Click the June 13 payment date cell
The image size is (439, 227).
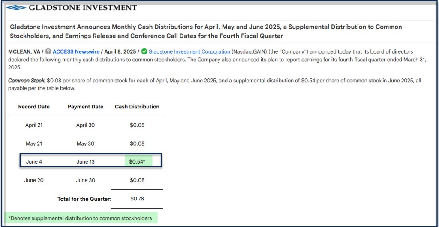point(85,161)
